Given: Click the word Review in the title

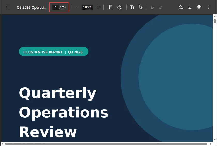Looking at the screenshot, I should (x=48, y=132).
